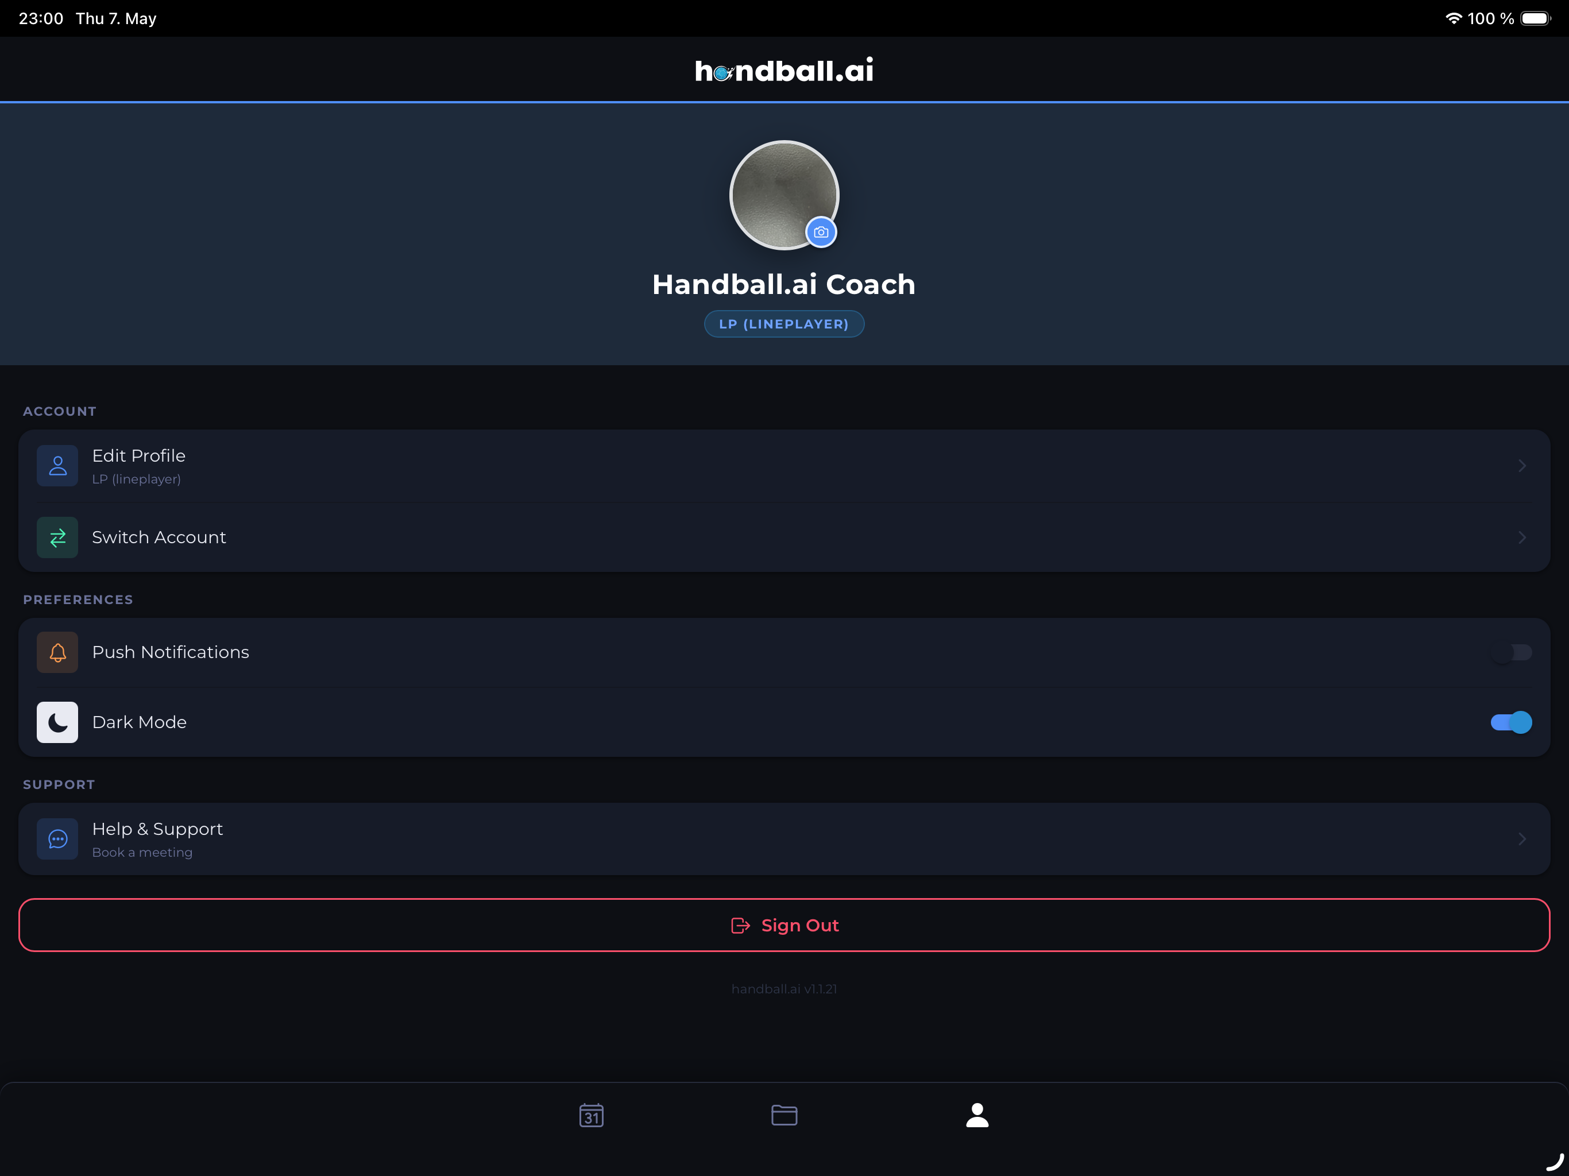Click the Dark Mode moon icon
Screen dimensions: 1569x1176
click(x=57, y=722)
